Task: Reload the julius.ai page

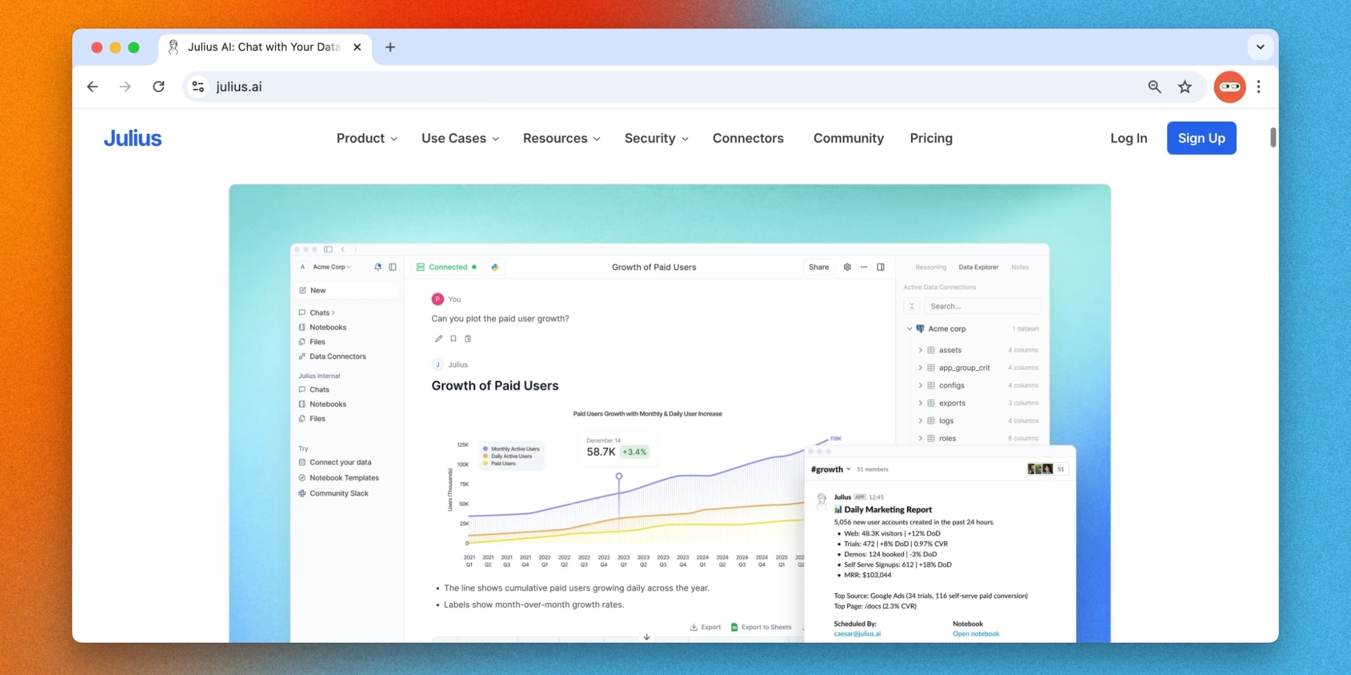Action: [158, 86]
